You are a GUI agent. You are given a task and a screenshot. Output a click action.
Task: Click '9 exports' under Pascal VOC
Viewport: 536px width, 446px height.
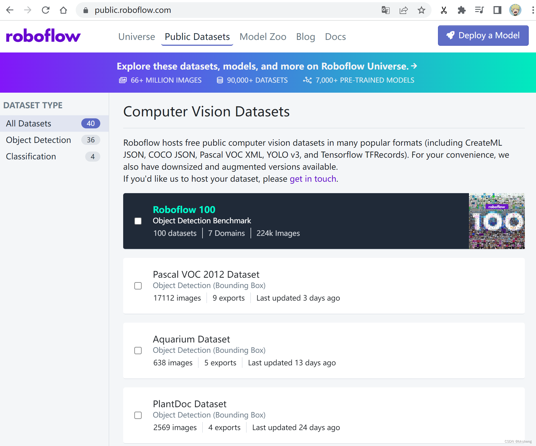tap(228, 298)
